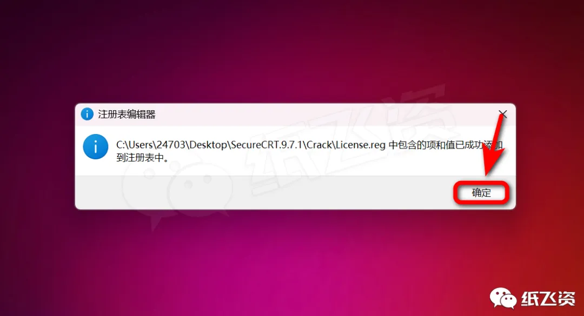Click the large blue information icon
Viewport: 584px width, 316px height.
coord(95,146)
